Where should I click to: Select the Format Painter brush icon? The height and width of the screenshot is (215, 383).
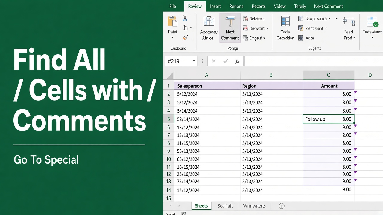click(x=185, y=38)
